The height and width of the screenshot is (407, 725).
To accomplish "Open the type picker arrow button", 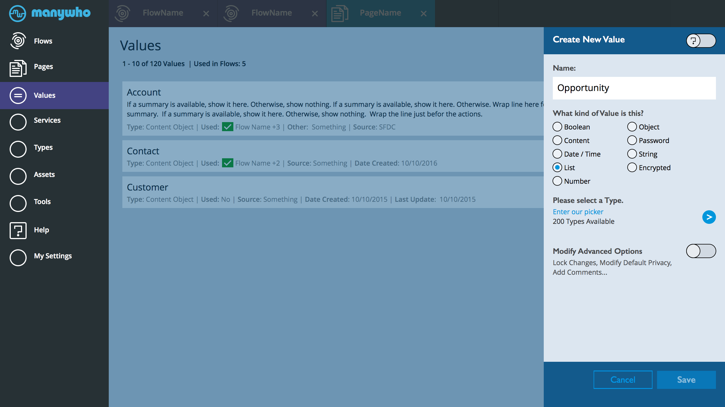I will tap(709, 217).
